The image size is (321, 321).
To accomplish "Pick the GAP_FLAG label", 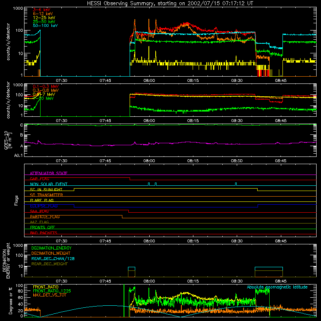I will [39, 179].
